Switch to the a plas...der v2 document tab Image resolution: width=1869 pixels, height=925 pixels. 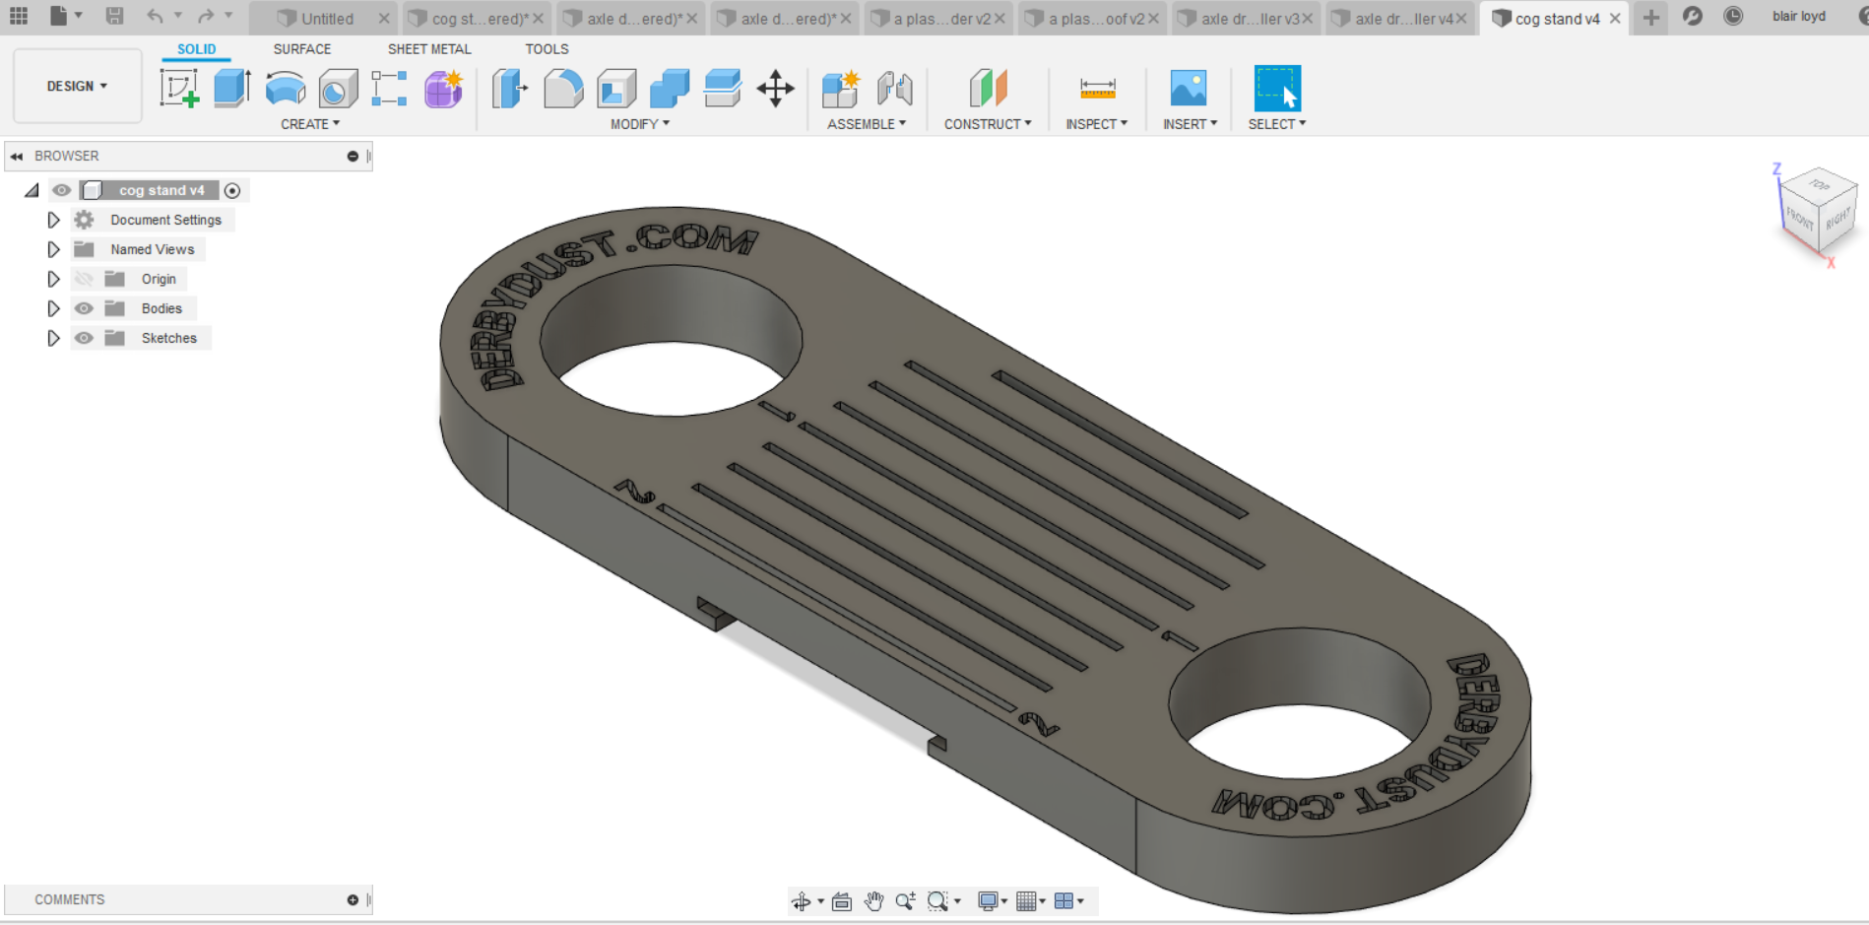[x=938, y=18]
